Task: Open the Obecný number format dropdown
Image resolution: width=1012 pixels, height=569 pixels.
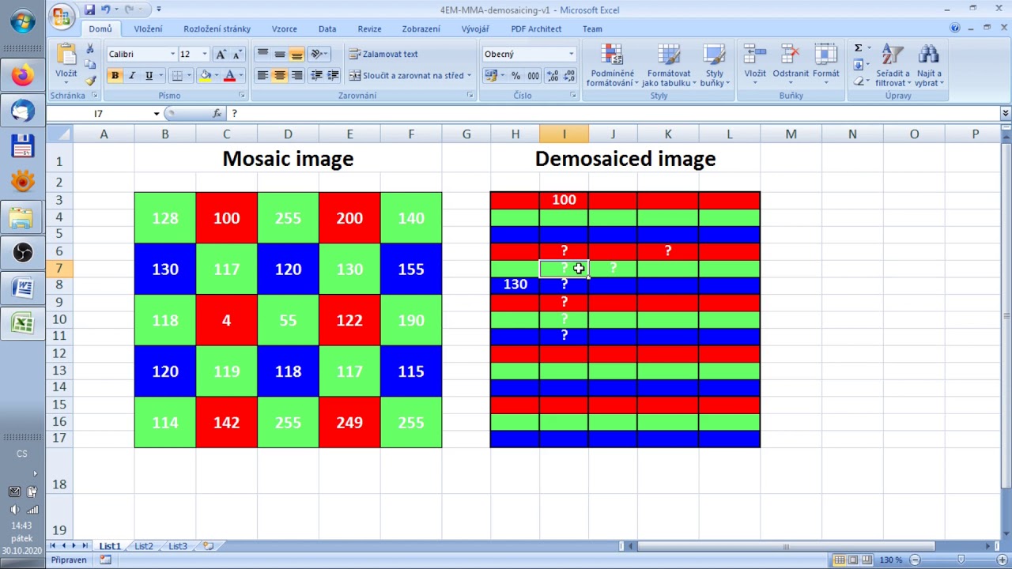Action: pyautogui.click(x=571, y=54)
